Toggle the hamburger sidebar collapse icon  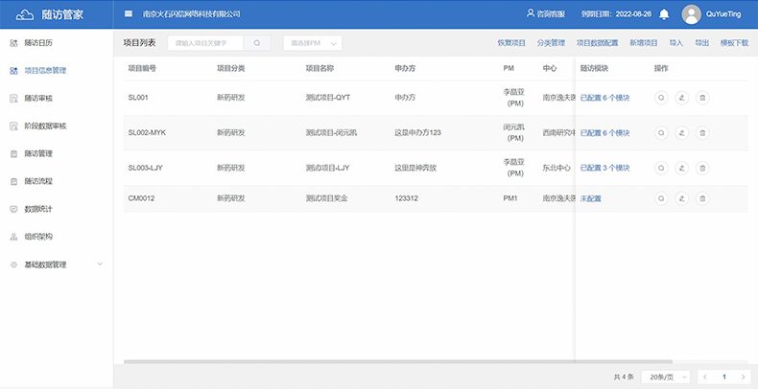click(x=130, y=14)
